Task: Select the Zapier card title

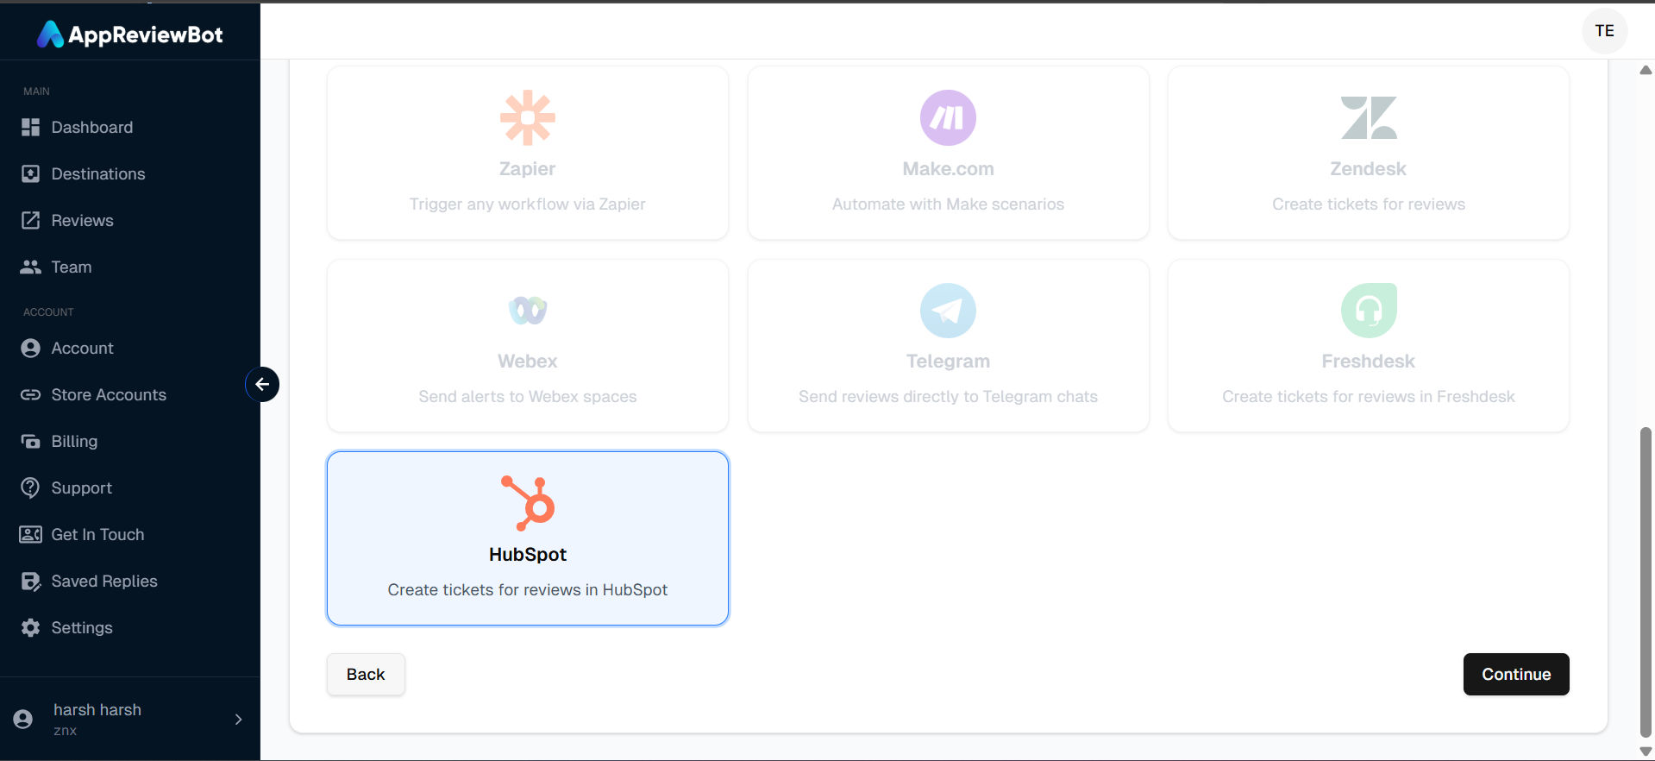Action: tap(527, 169)
